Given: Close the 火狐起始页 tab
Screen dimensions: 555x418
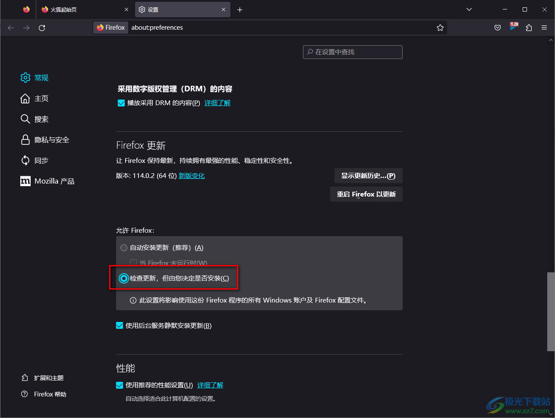Looking at the screenshot, I should tap(126, 9).
